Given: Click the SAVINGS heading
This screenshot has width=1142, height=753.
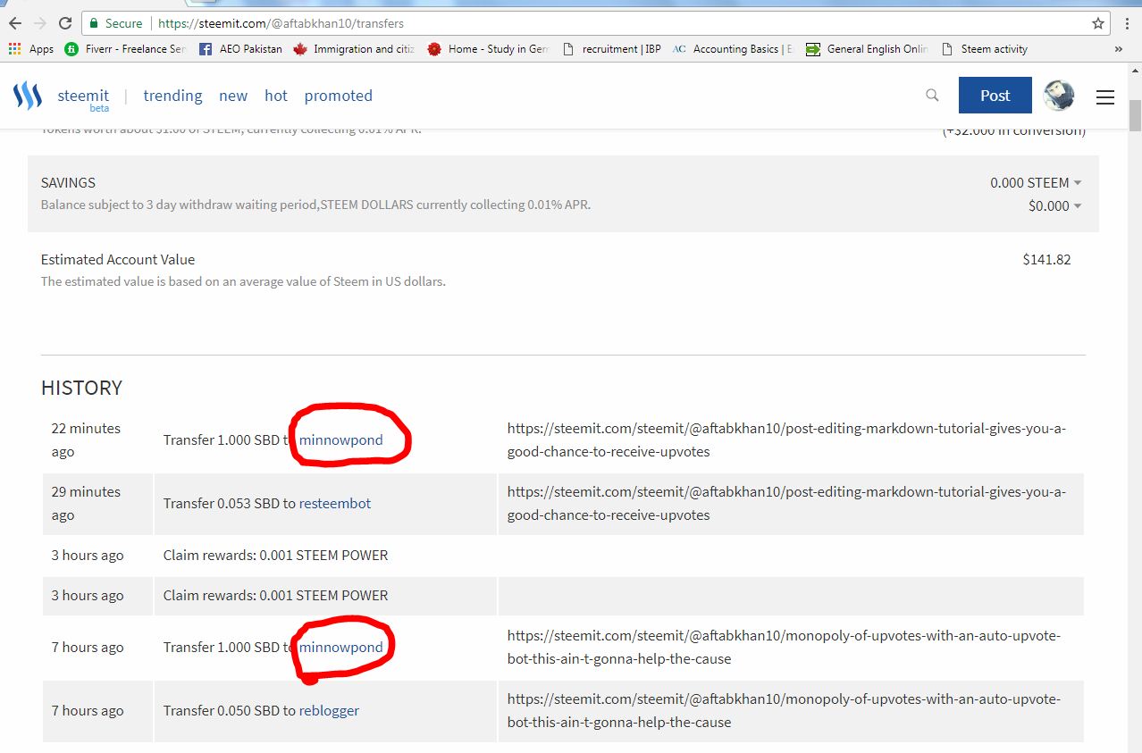Looking at the screenshot, I should [x=68, y=182].
